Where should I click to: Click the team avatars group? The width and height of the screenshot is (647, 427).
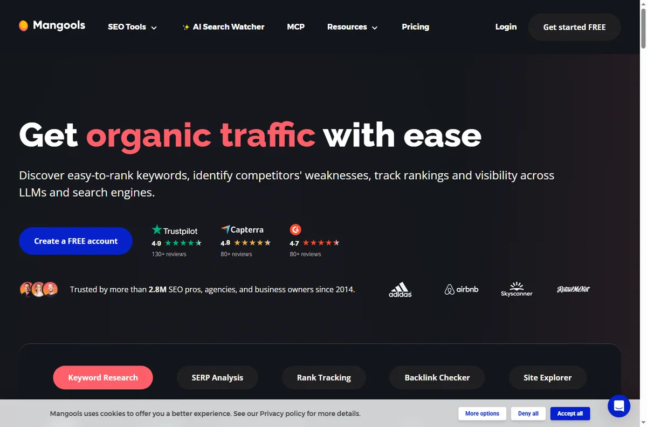(39, 289)
